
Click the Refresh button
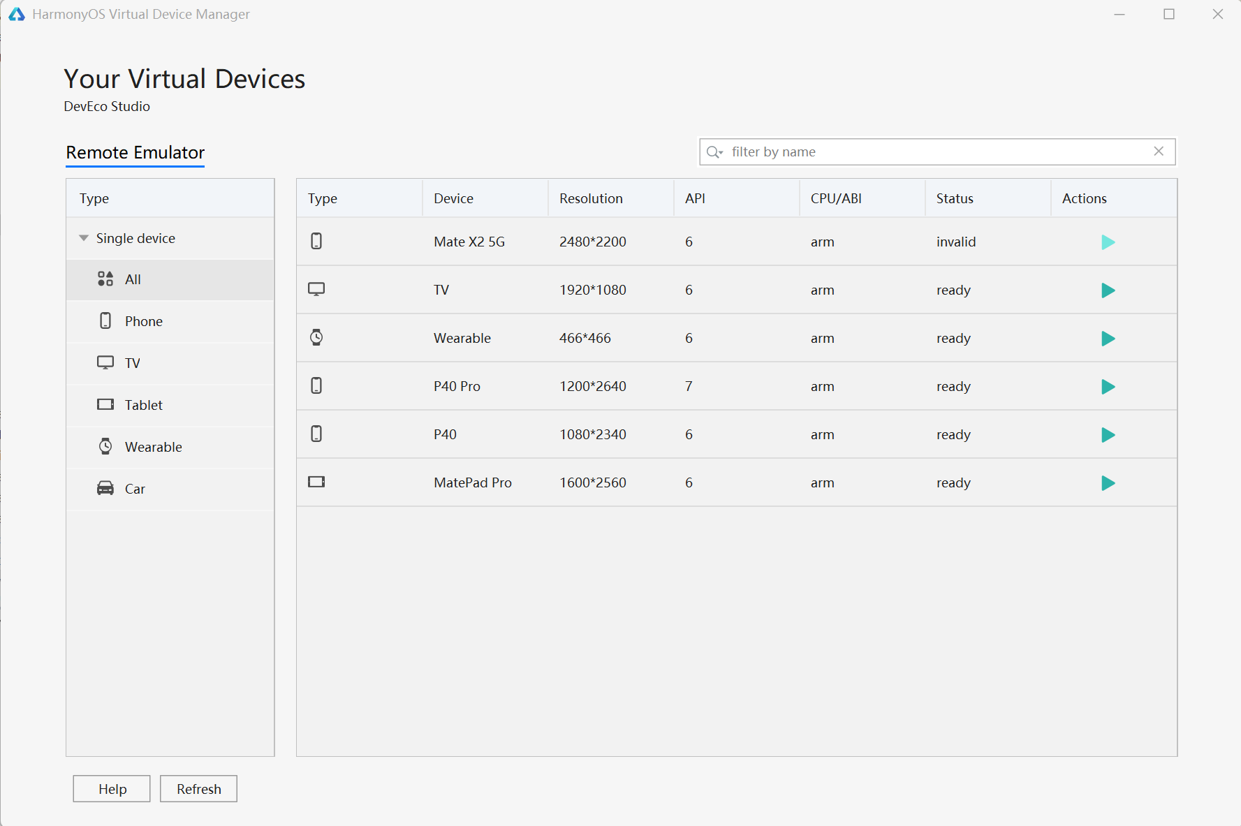(x=198, y=789)
